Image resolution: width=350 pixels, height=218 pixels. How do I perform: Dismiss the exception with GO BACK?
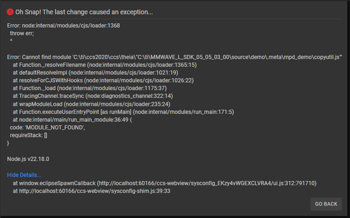(326, 204)
